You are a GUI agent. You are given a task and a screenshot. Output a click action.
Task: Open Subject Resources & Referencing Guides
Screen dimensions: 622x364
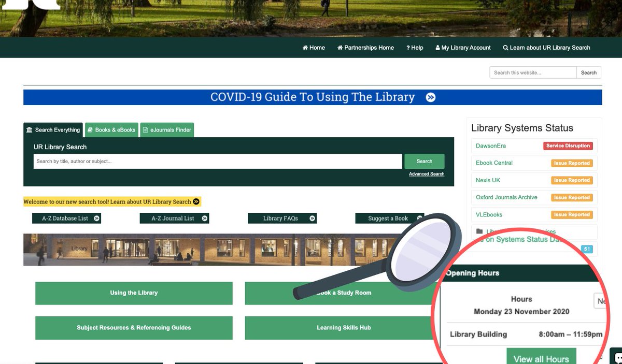[x=134, y=328]
